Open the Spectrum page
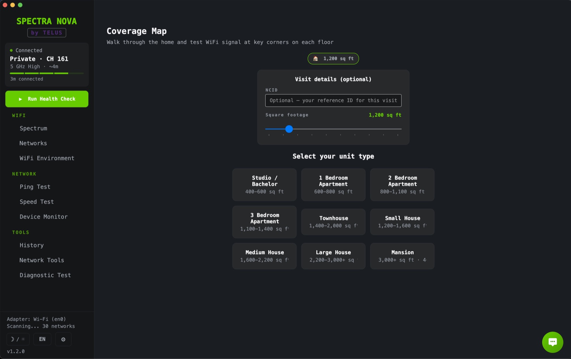This screenshot has width=571, height=359. (x=33, y=128)
